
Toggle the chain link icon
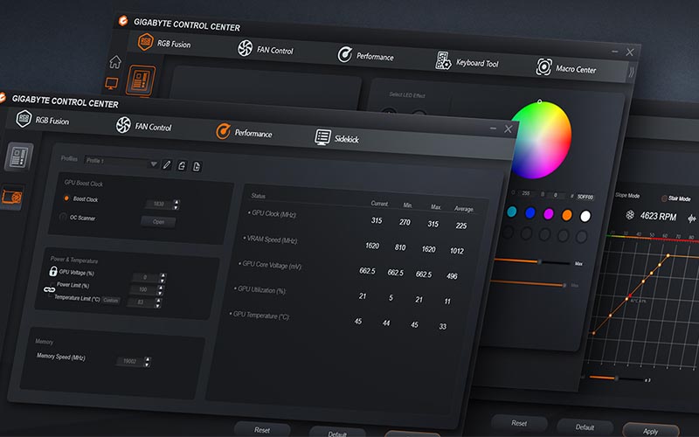49,290
